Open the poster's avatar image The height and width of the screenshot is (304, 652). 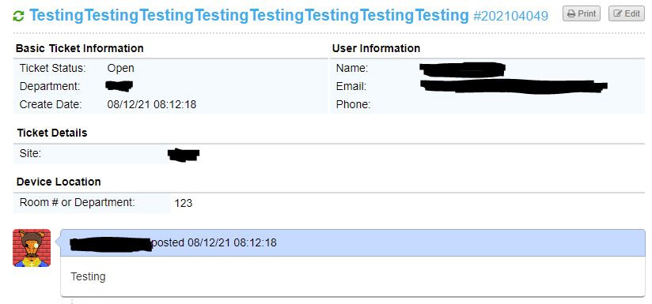32,248
